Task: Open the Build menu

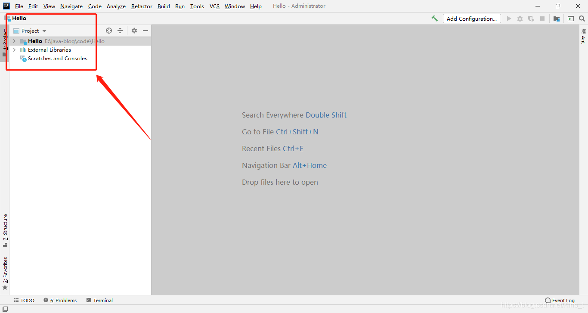Action: (164, 6)
